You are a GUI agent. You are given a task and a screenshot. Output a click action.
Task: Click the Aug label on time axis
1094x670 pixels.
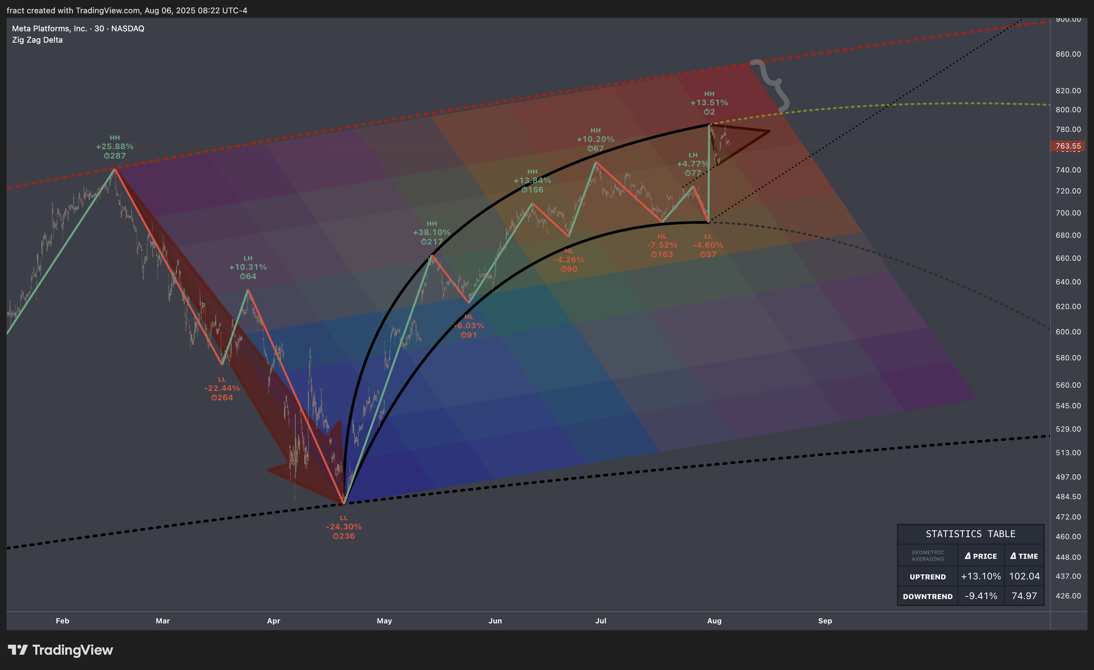[x=714, y=621]
